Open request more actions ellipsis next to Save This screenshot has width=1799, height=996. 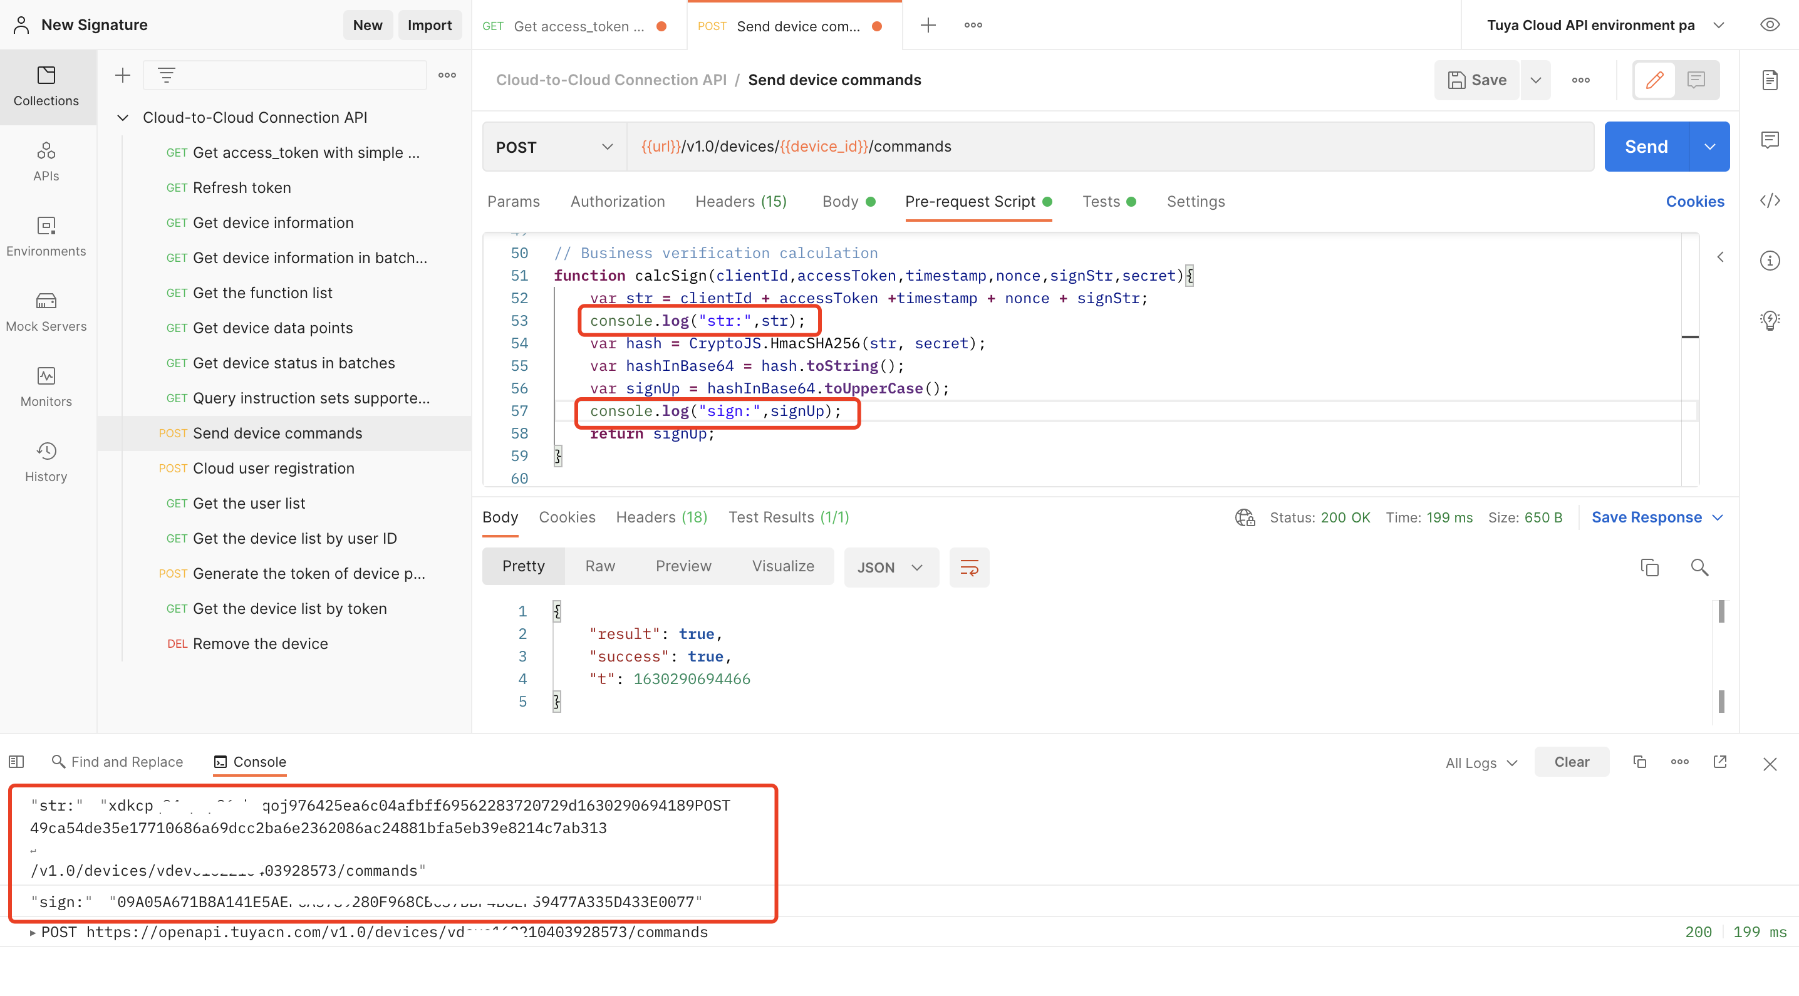tap(1581, 80)
